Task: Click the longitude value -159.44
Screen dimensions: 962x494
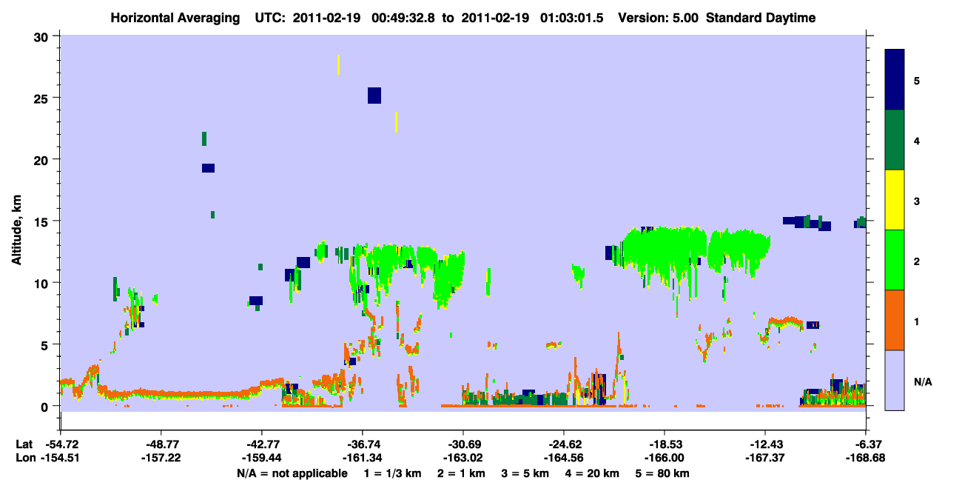Action: (261, 458)
